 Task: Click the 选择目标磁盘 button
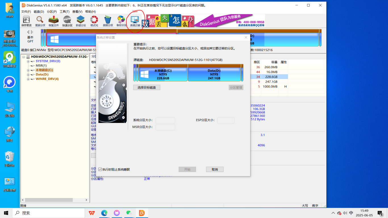click(147, 87)
